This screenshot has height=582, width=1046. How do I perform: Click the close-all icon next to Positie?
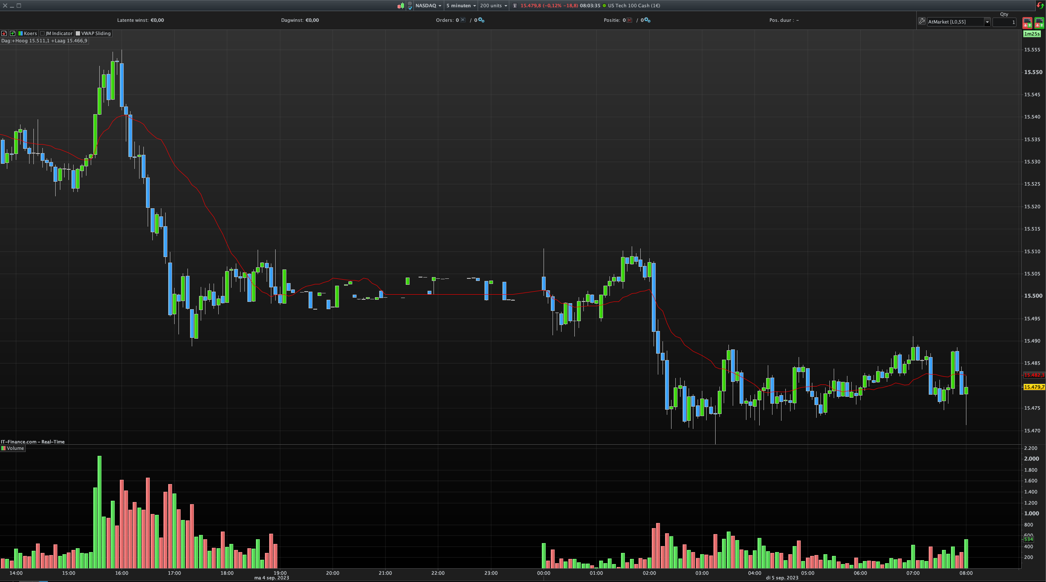coord(629,20)
